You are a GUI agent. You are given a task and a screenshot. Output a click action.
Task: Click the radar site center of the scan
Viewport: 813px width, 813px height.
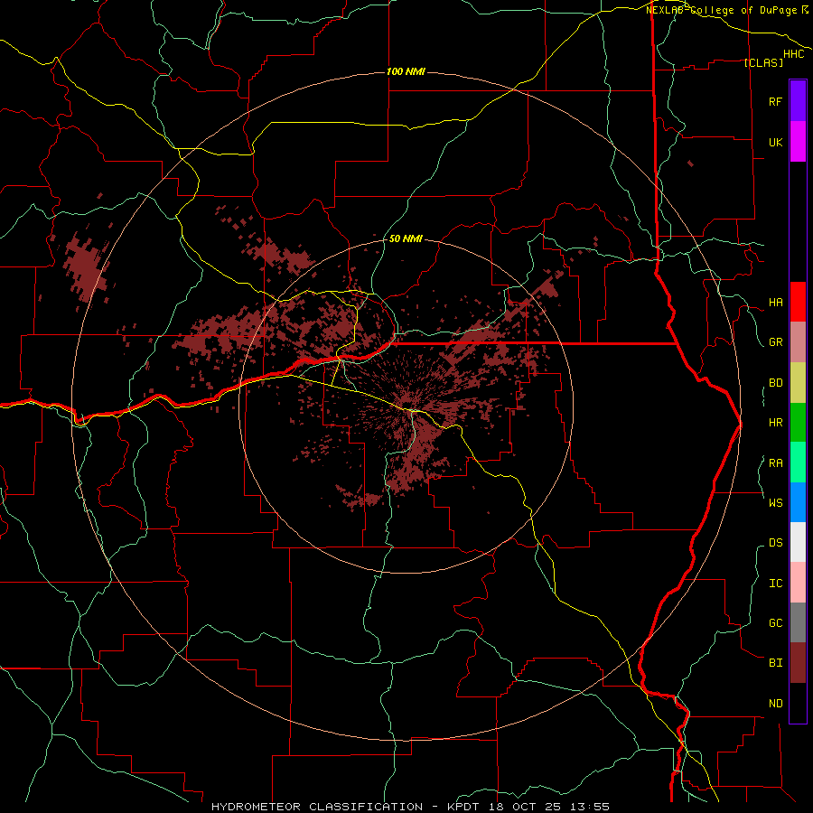click(x=406, y=406)
